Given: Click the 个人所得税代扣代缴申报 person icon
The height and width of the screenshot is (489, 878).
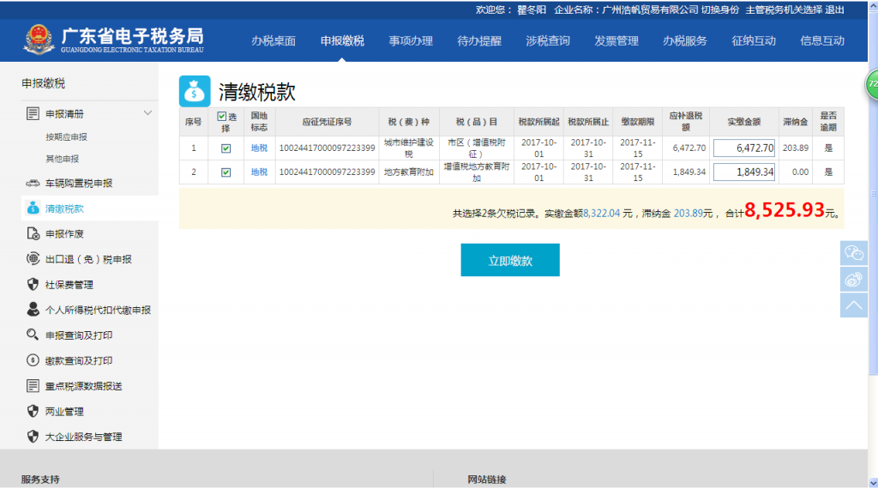Looking at the screenshot, I should tap(33, 310).
